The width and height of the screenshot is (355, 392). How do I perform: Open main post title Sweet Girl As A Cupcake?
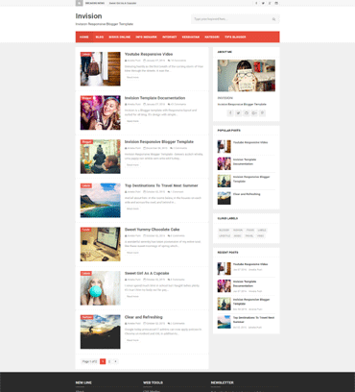point(147,273)
